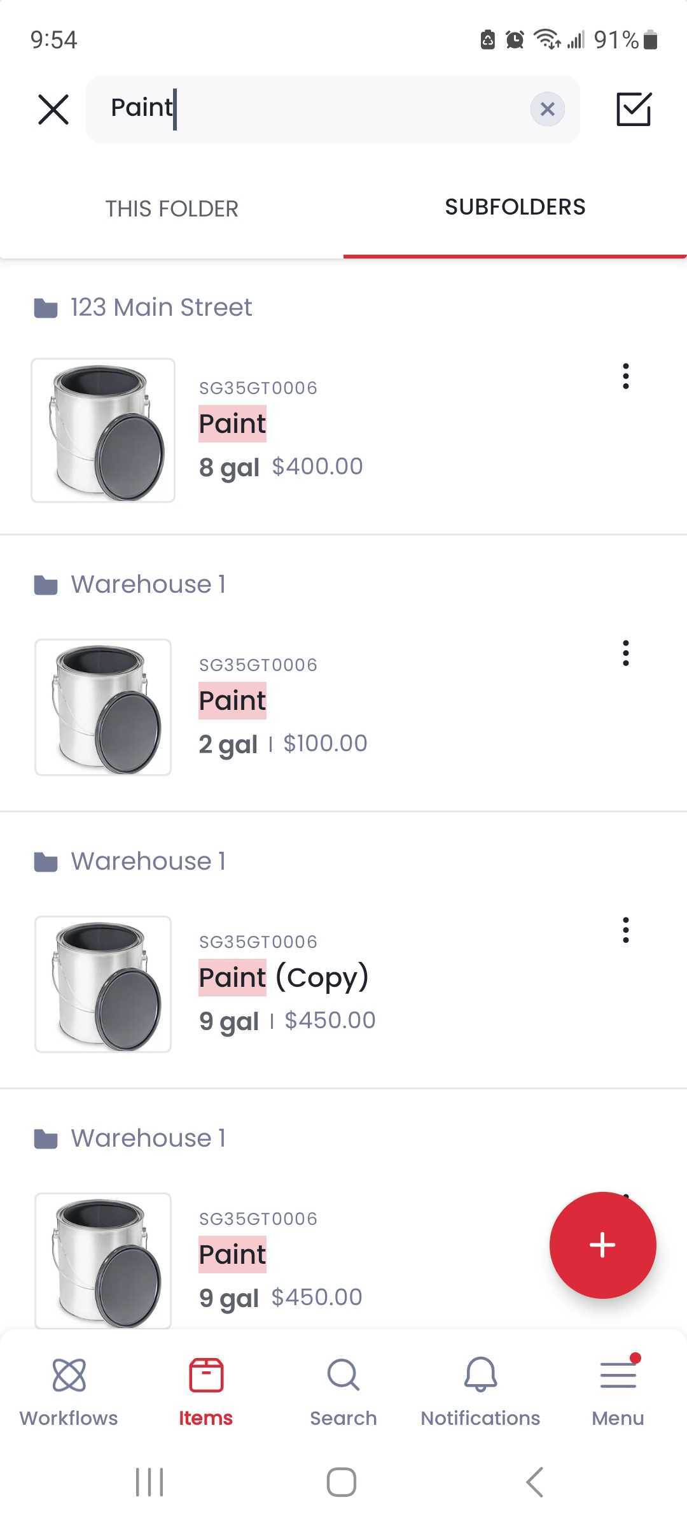
Task: Tap the red add item button
Action: click(602, 1245)
